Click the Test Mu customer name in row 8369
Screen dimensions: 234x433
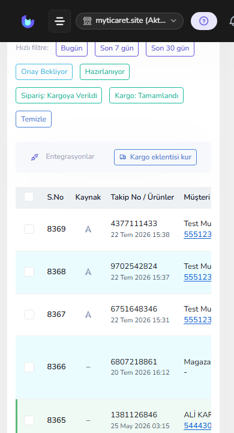197,223
